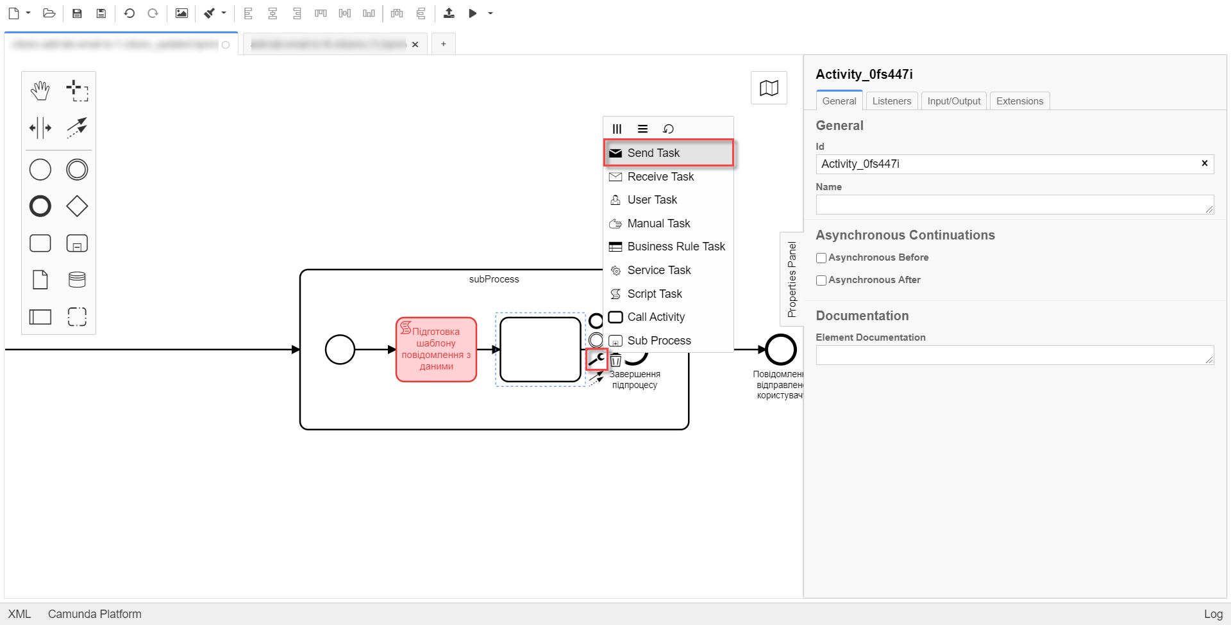
Task: Toggle the minimap view
Action: coord(769,88)
